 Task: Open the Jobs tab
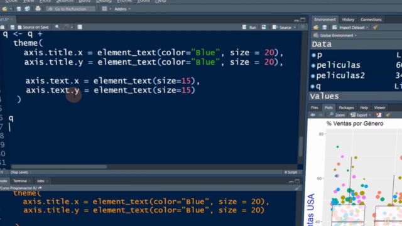click(40, 181)
